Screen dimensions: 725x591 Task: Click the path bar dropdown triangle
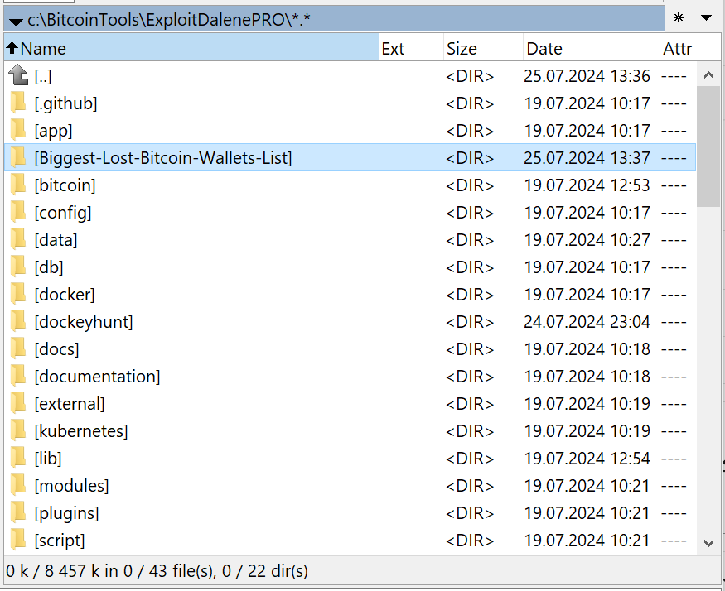17,22
